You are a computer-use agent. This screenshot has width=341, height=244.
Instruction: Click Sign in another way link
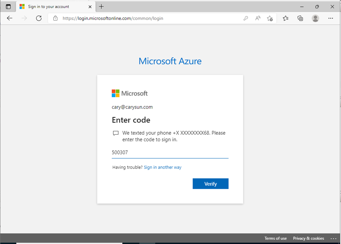[x=162, y=167]
